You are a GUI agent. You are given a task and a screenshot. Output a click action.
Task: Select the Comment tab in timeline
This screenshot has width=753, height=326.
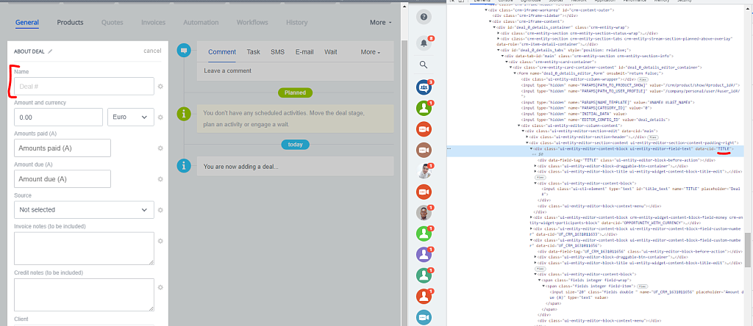(x=222, y=52)
